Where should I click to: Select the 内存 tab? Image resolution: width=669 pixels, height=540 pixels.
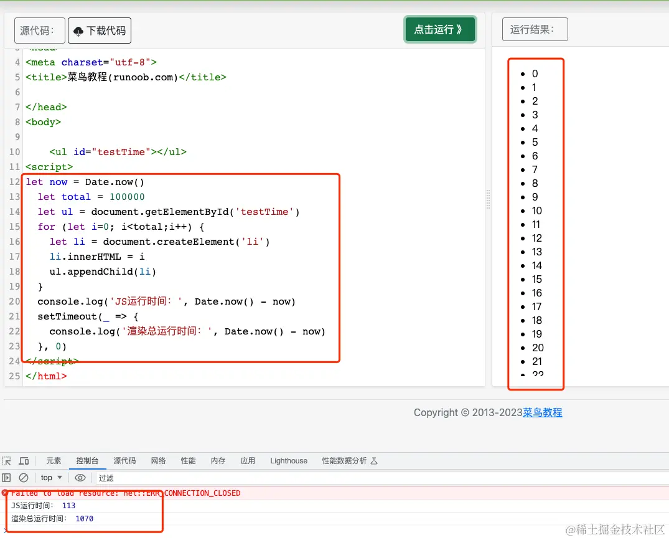218,461
